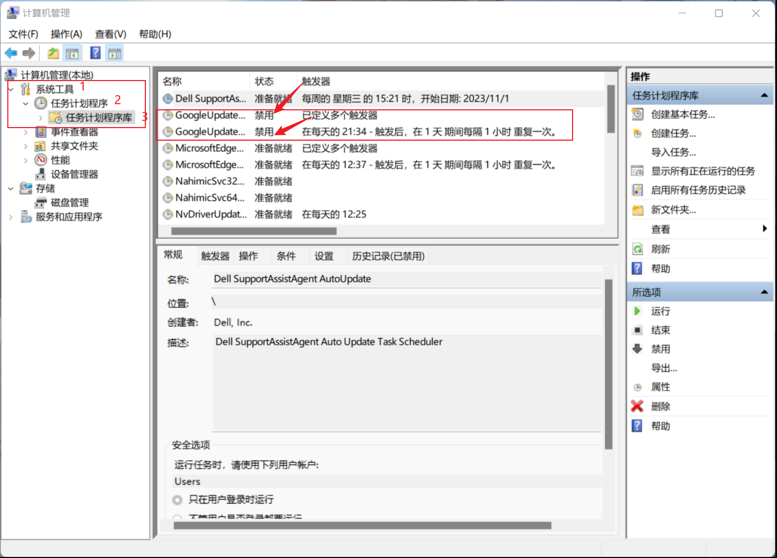Select 事件查看器 tree node

coord(74,132)
